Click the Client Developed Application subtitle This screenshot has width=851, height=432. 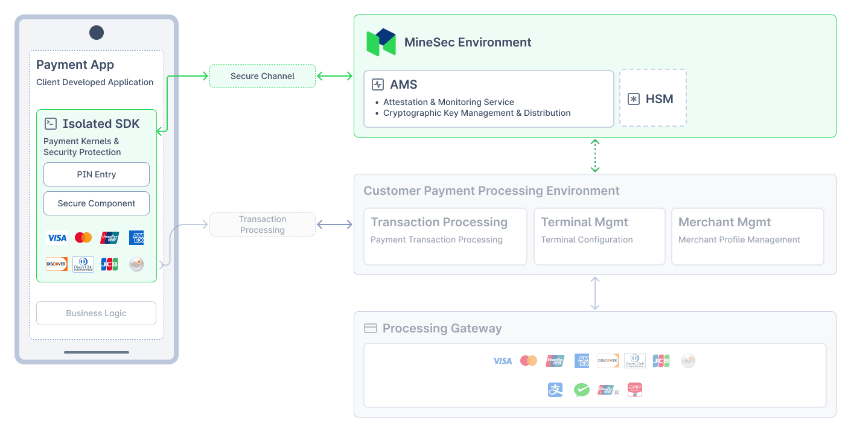[x=95, y=82]
